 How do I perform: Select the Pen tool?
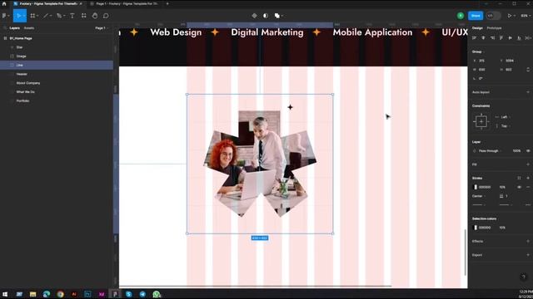click(59, 16)
